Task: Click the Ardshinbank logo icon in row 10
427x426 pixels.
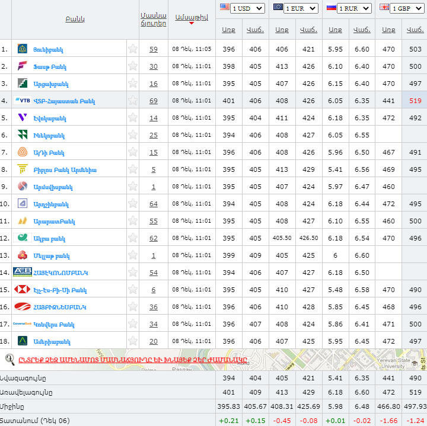Action: coord(23,203)
